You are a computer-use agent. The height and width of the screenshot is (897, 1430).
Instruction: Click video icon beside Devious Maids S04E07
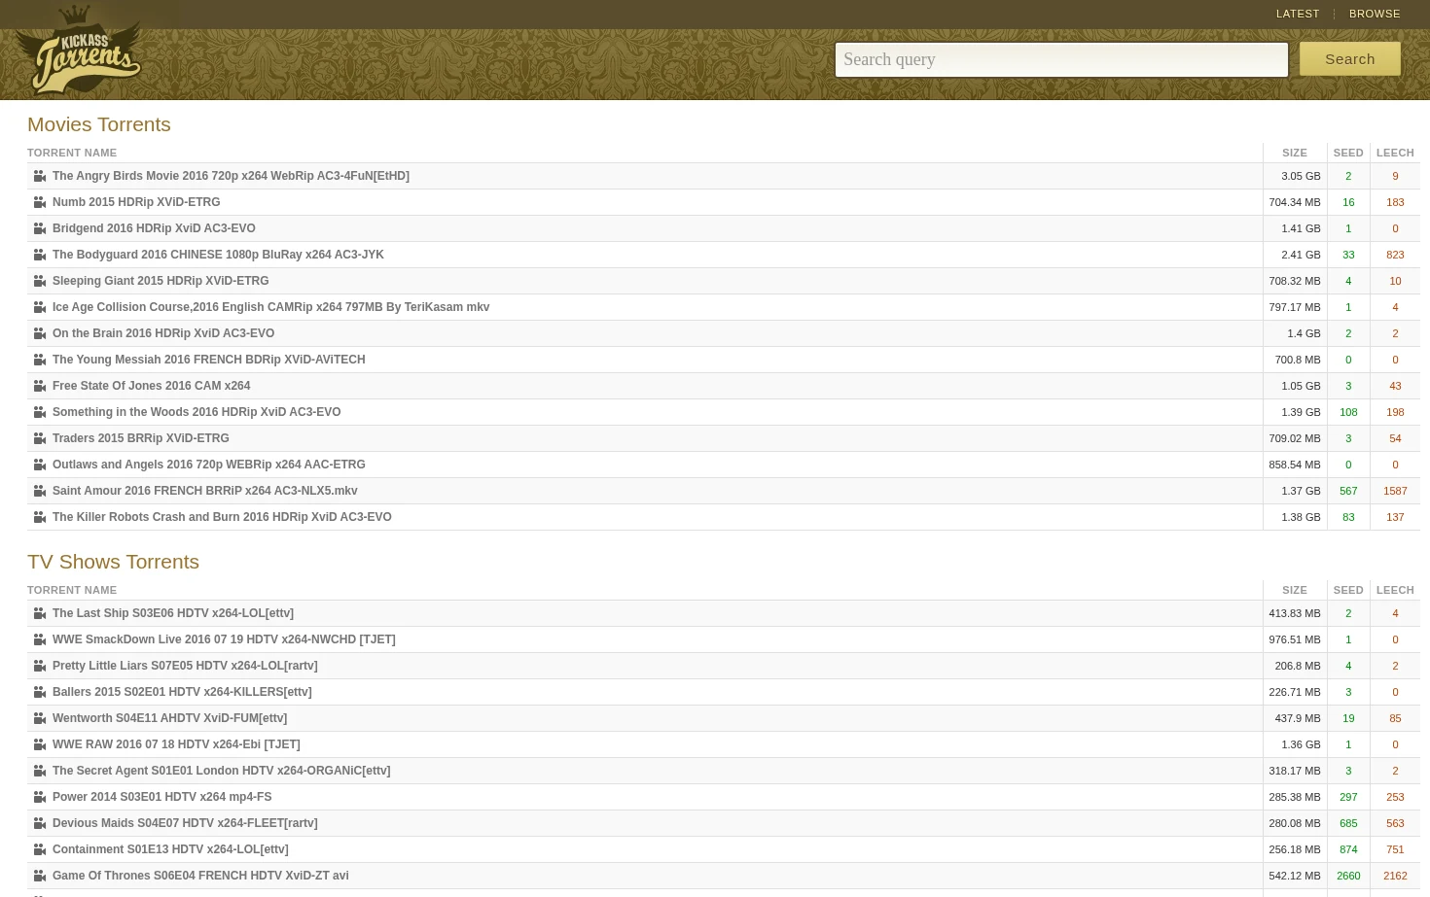[40, 823]
